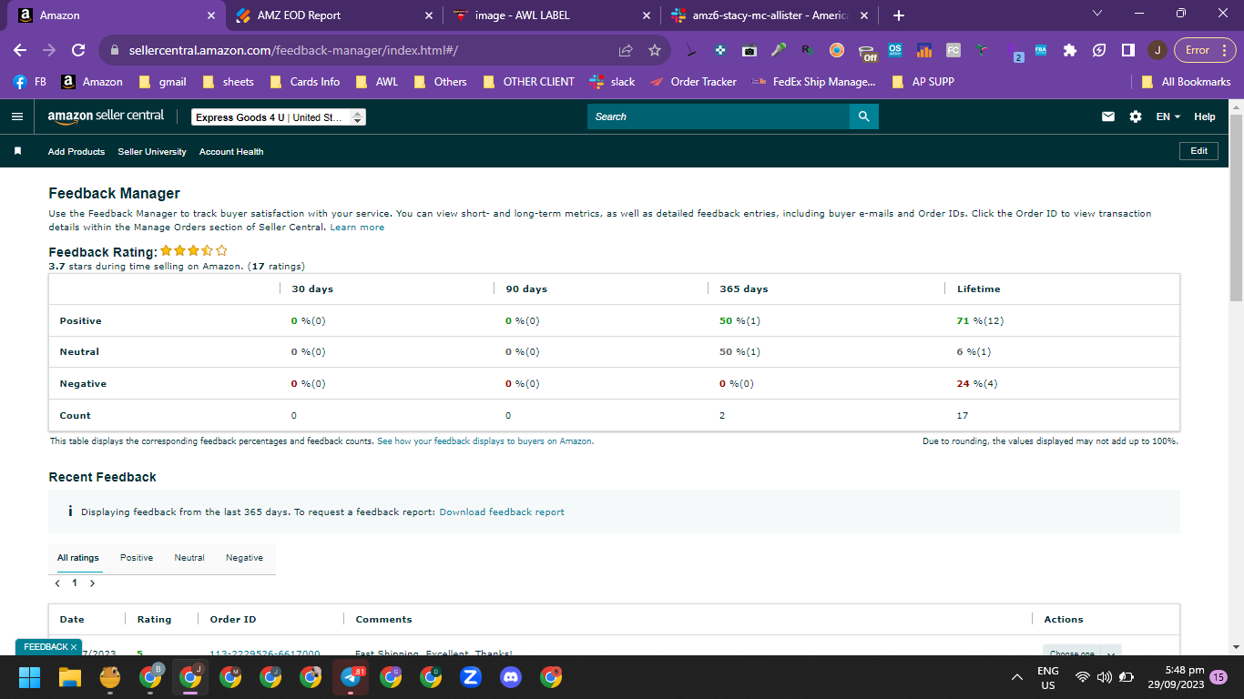Open the Choose one actions dropdown
The width and height of the screenshot is (1244, 699).
coord(1082,651)
